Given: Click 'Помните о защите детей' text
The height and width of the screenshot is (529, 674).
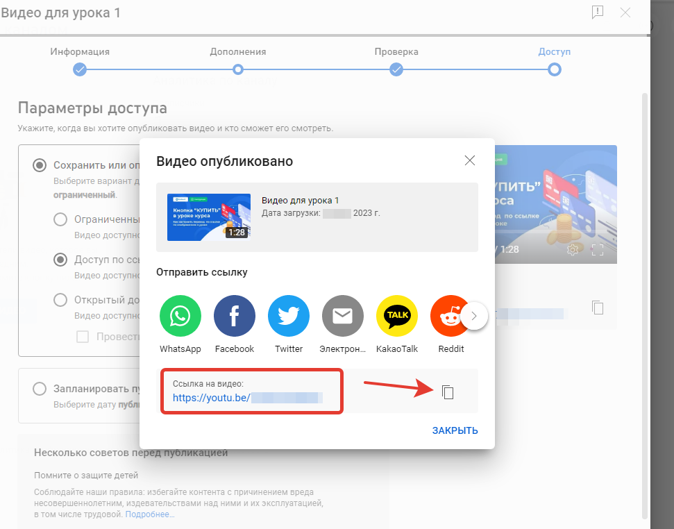Looking at the screenshot, I should pyautogui.click(x=86, y=476).
